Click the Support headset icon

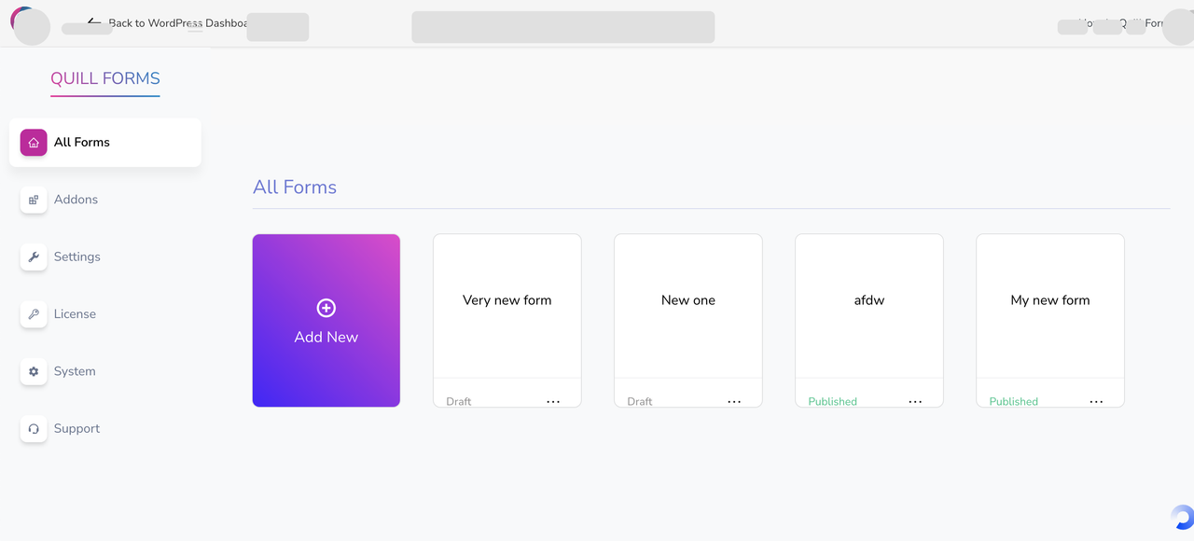point(34,429)
